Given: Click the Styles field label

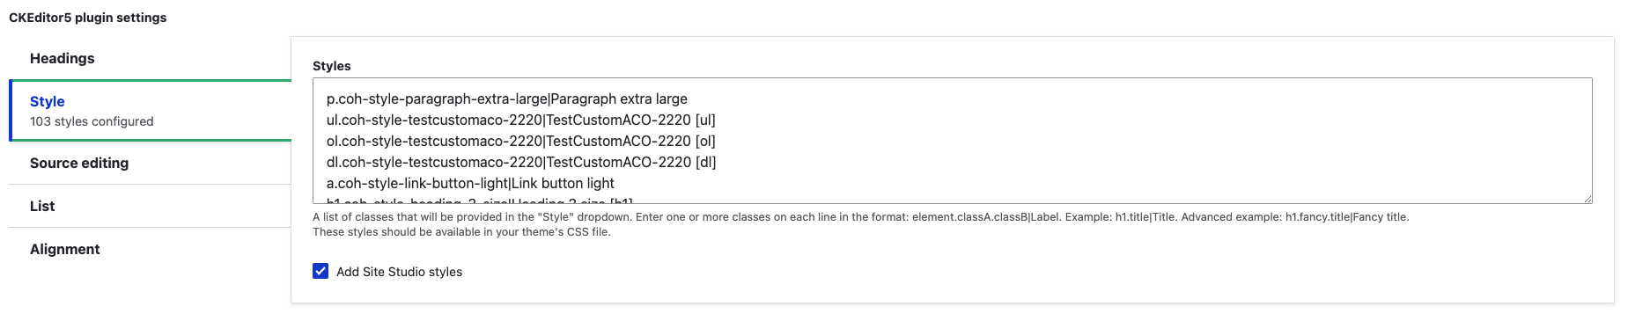Looking at the screenshot, I should (332, 66).
